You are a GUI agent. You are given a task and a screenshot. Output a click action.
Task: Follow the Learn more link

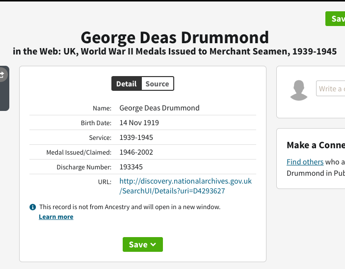(x=56, y=217)
